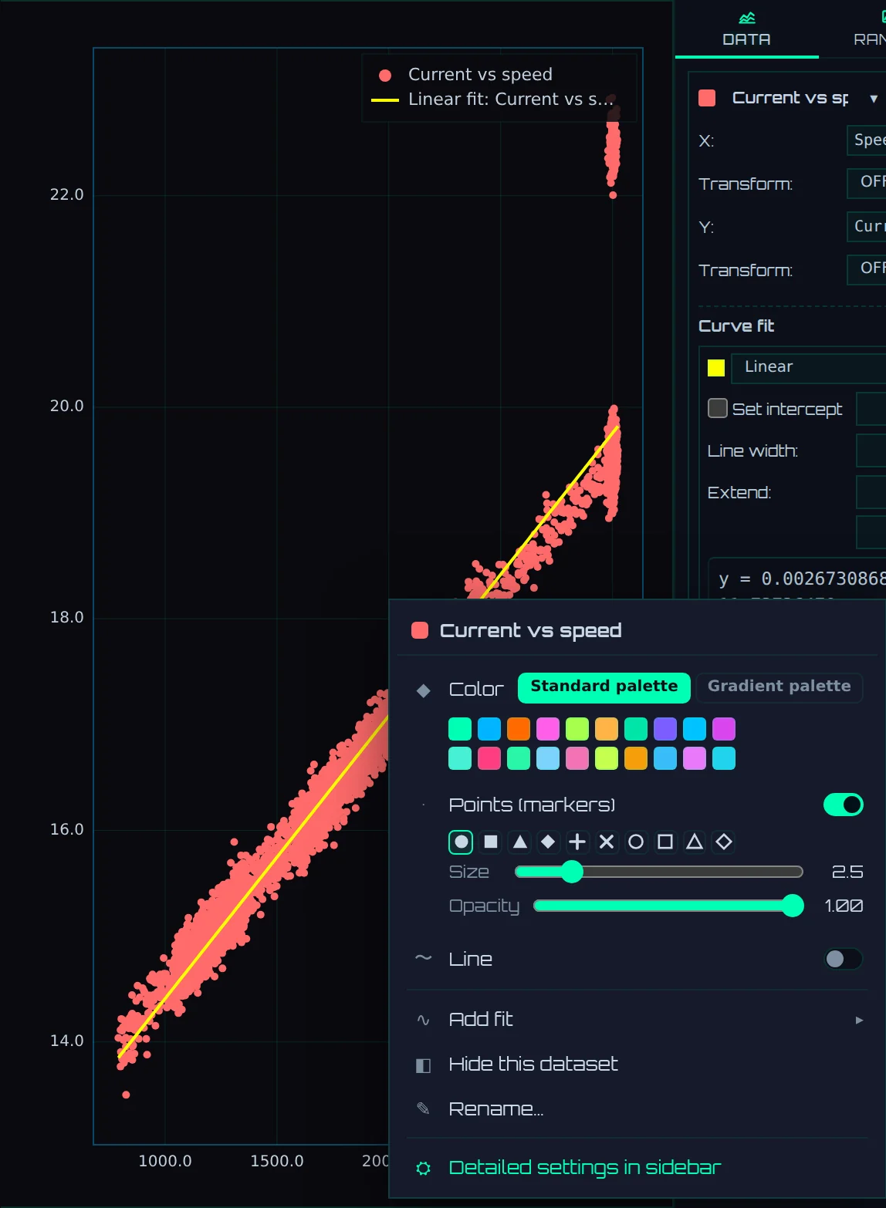Image resolution: width=886 pixels, height=1208 pixels.
Task: Select the X cross marker shape
Action: pyautogui.click(x=607, y=842)
